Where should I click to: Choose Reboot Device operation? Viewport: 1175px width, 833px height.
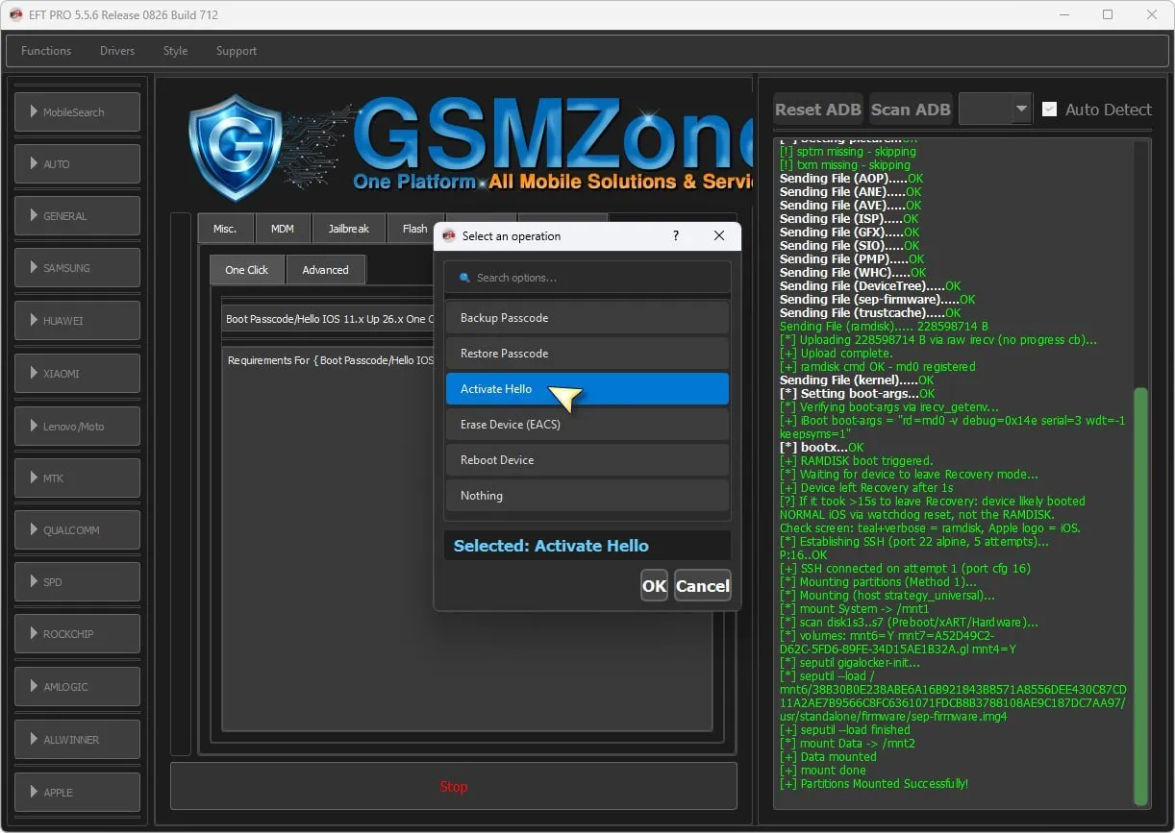587,460
